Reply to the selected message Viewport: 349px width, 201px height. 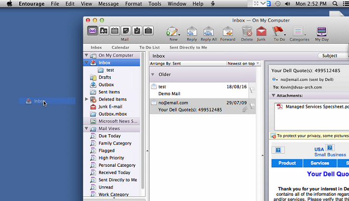(x=192, y=32)
